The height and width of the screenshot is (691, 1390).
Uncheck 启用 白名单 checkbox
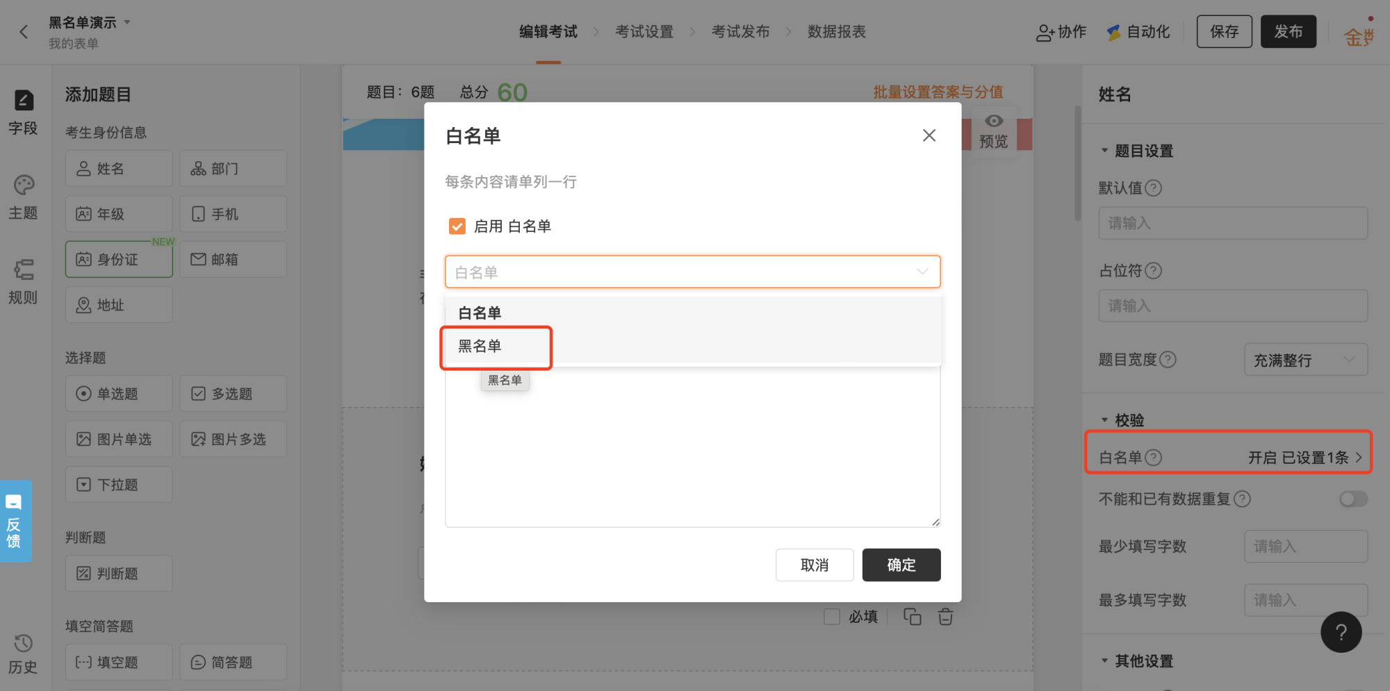[457, 226]
